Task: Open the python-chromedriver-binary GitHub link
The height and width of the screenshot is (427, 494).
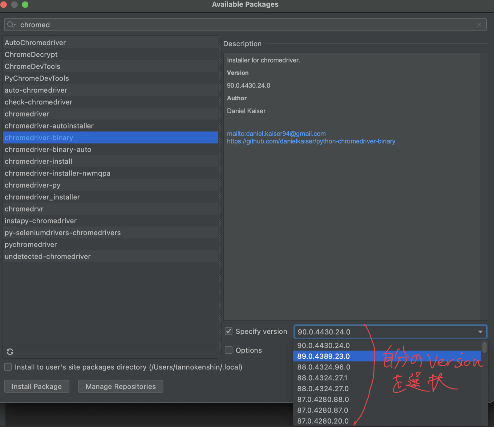Action: (x=311, y=141)
